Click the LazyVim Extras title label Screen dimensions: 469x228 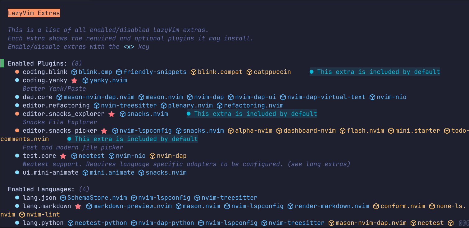(x=34, y=13)
